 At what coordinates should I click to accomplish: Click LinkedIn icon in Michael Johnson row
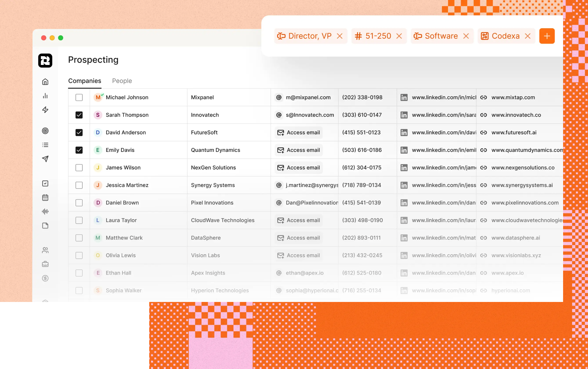(x=404, y=97)
